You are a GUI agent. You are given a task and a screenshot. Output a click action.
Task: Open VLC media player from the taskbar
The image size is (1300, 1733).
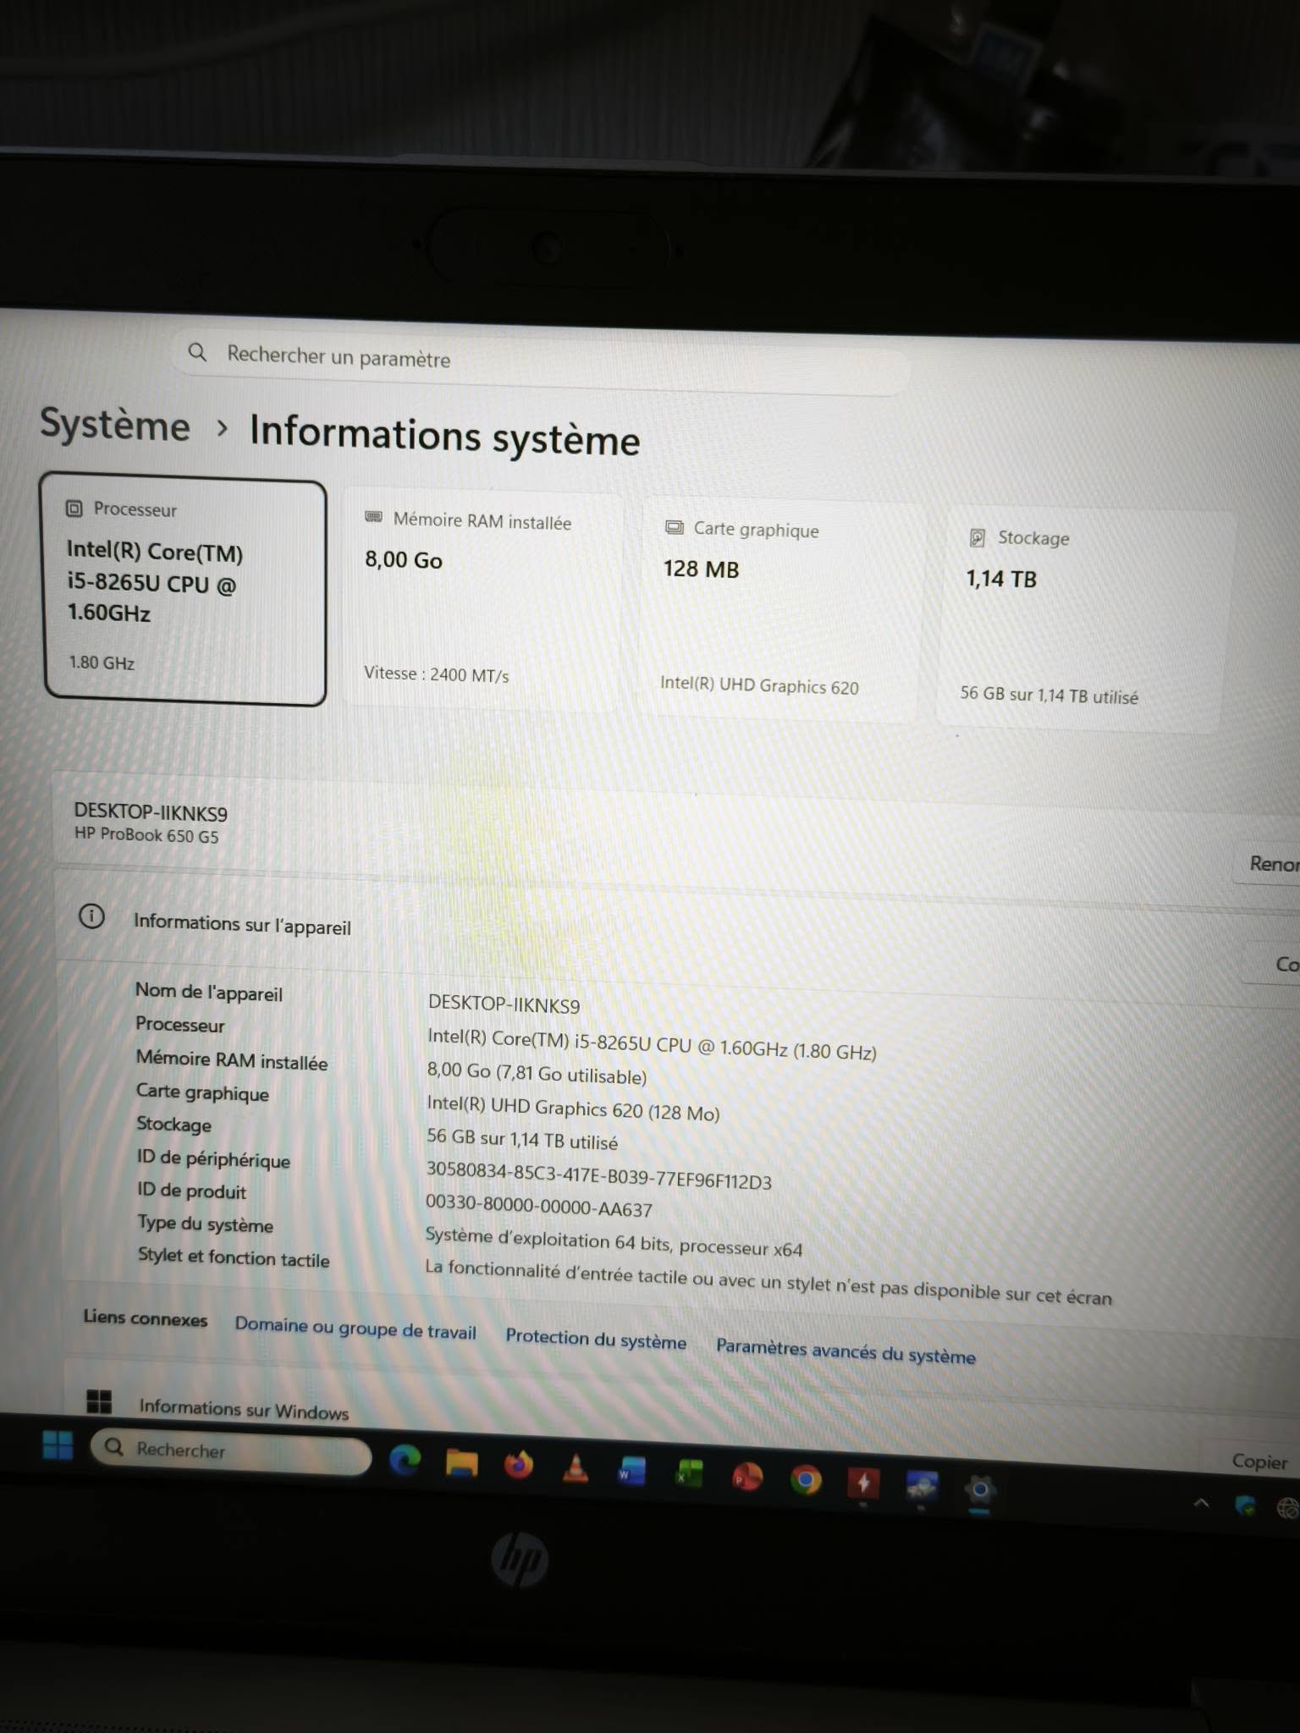click(x=576, y=1467)
